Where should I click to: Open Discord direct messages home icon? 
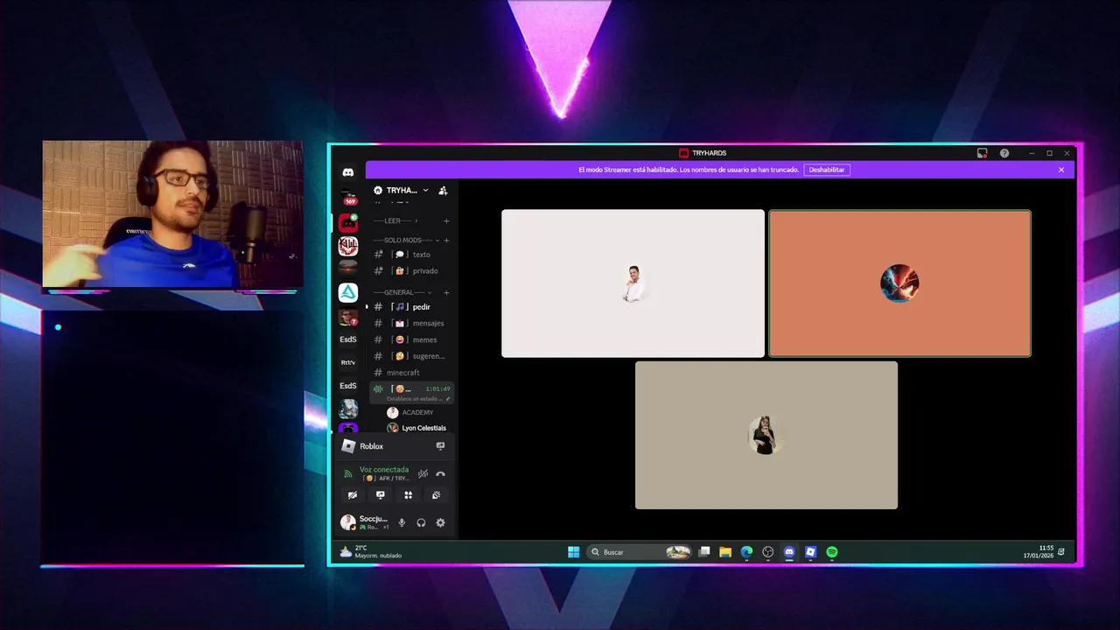pyautogui.click(x=348, y=172)
